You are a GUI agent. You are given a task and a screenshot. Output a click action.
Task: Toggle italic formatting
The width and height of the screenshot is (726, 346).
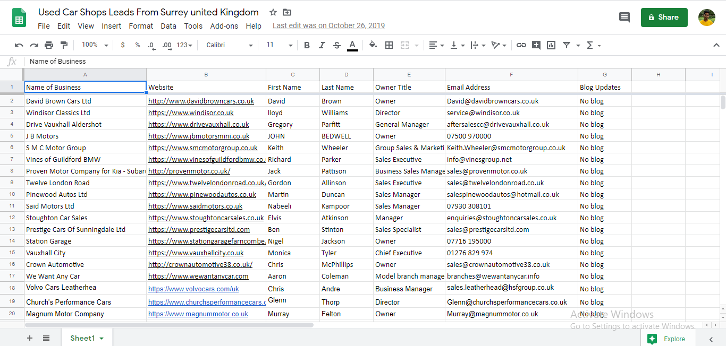point(322,45)
